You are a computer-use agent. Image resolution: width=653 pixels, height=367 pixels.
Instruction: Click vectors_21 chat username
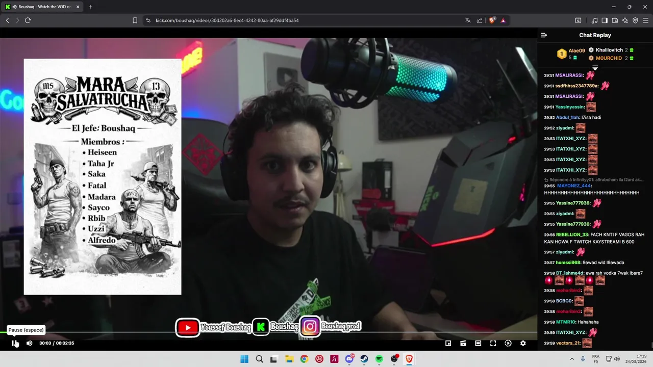pyautogui.click(x=568, y=343)
